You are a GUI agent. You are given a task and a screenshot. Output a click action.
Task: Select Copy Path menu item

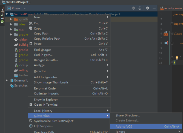click(x=69, y=34)
